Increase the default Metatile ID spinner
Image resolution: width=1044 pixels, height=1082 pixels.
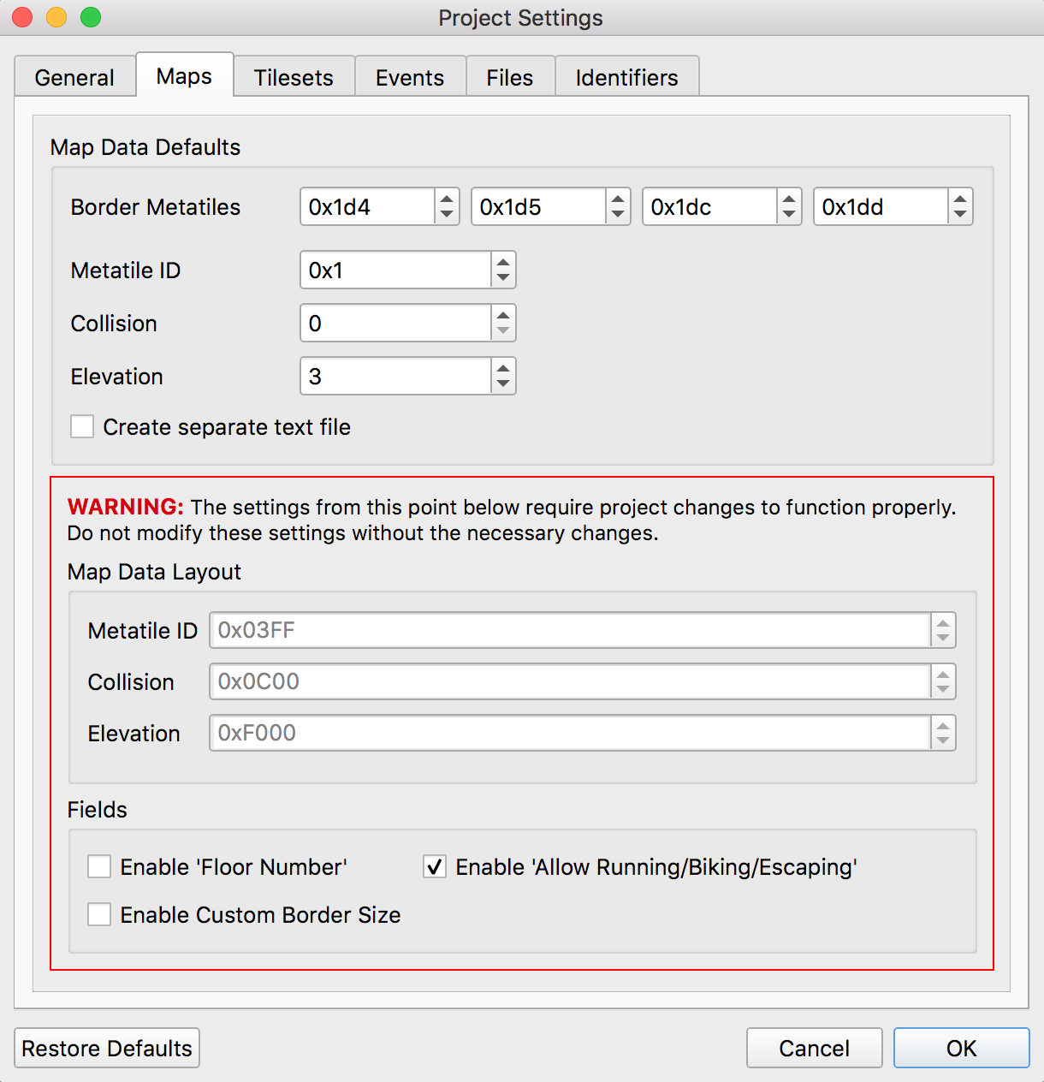(503, 263)
